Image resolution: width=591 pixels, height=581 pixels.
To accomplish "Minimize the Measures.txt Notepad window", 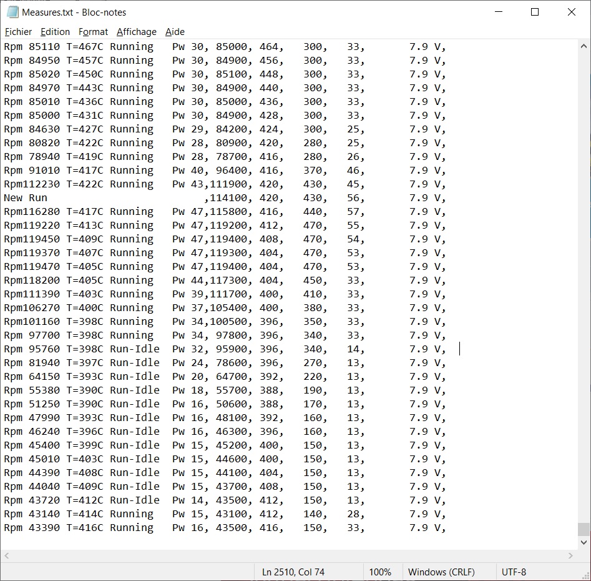I will tap(498, 12).
